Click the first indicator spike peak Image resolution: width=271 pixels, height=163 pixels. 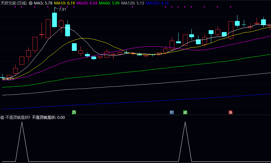[22, 122]
